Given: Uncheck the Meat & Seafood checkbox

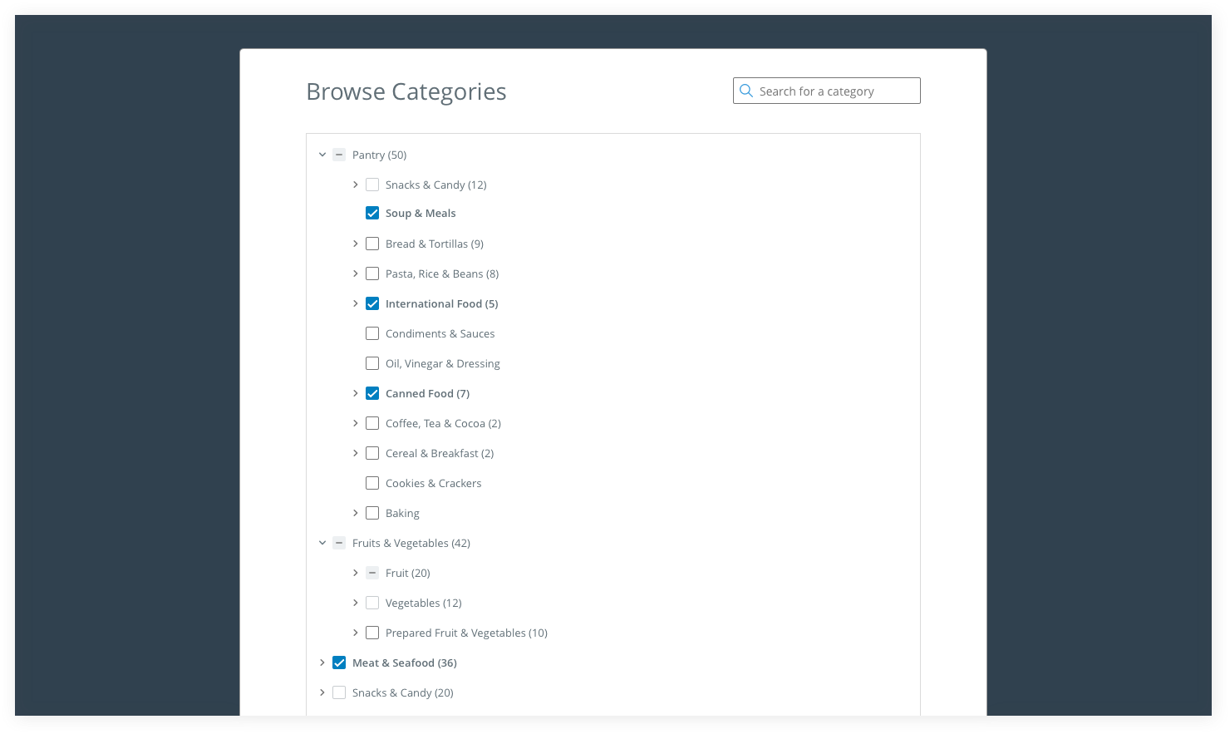Looking at the screenshot, I should pos(339,663).
